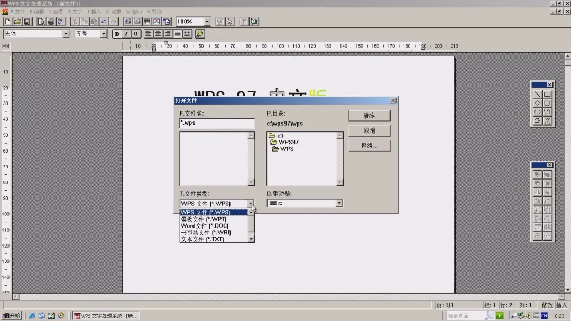Click the Center alignment icon

158,34
